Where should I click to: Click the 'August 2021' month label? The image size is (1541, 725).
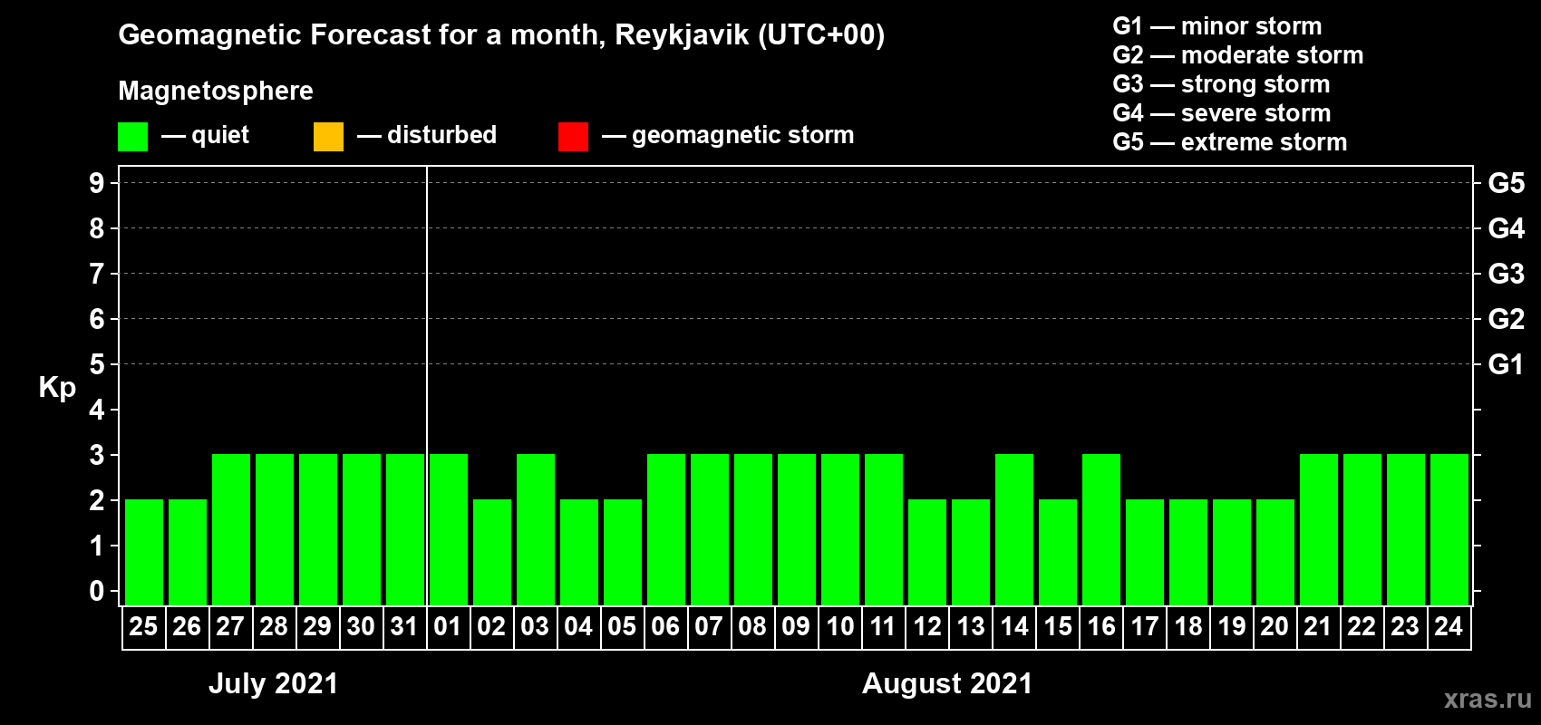947,683
